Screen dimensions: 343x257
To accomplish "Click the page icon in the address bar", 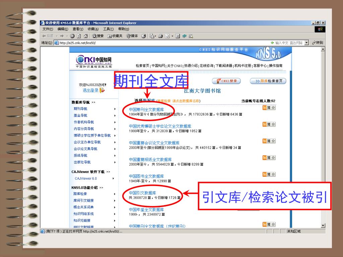I will [x=56, y=43].
